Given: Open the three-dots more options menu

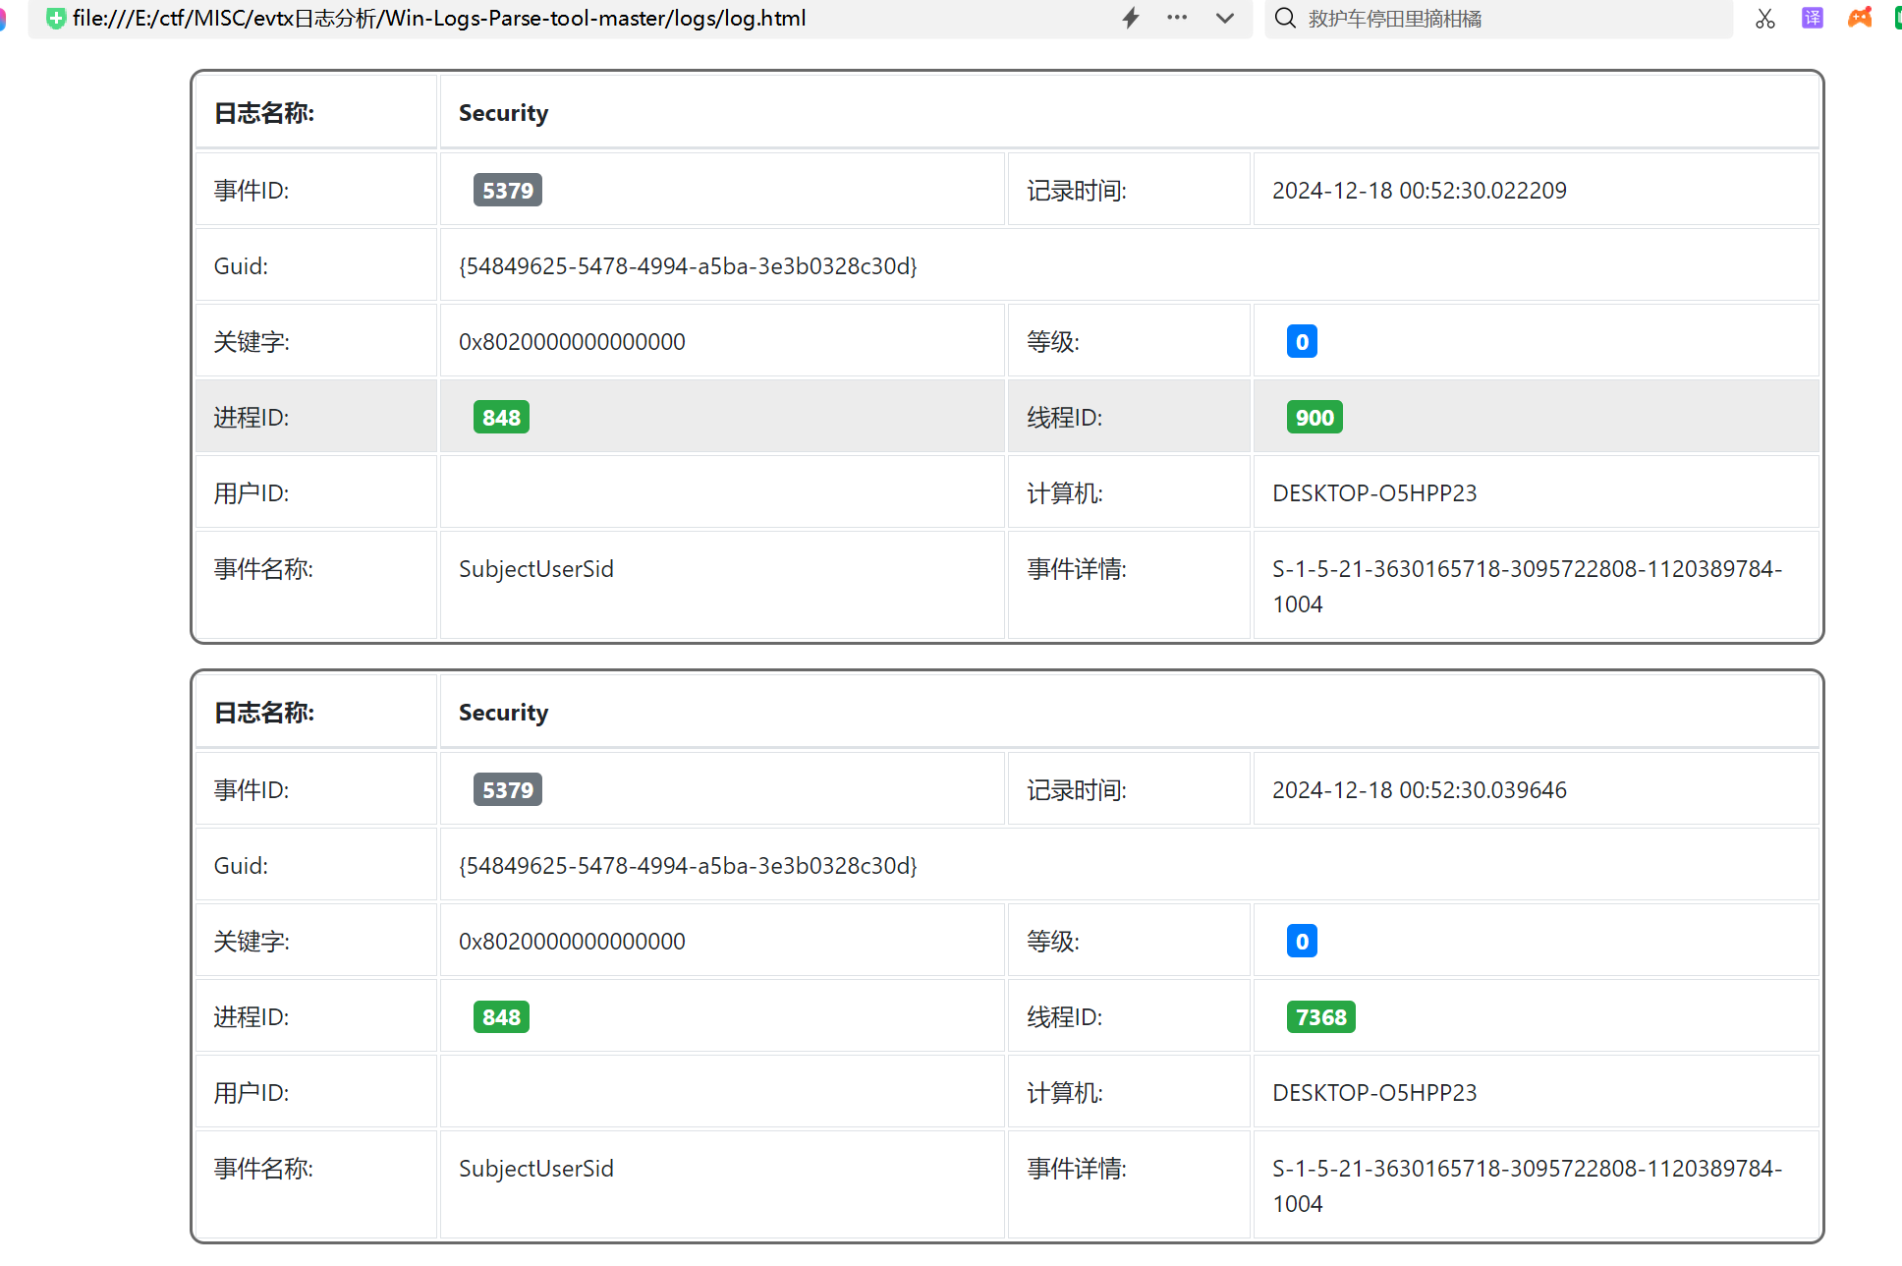Looking at the screenshot, I should (x=1177, y=18).
